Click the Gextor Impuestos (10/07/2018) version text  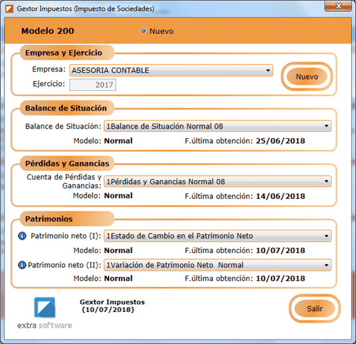point(112,306)
